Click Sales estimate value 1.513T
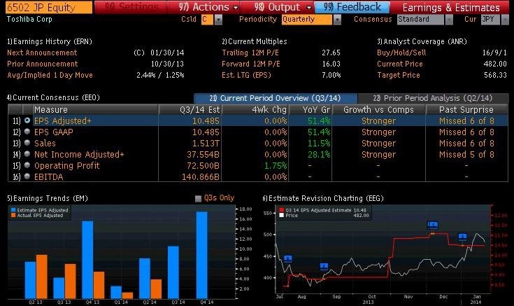This screenshot has height=306, width=514. click(x=206, y=143)
